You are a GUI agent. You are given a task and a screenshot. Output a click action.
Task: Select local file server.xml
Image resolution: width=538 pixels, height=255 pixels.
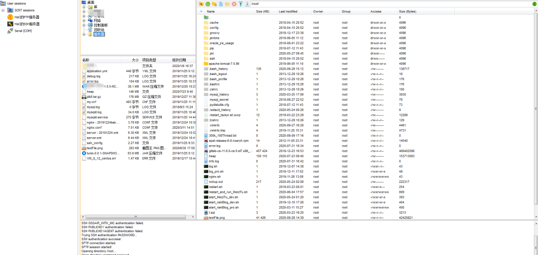tap(91, 138)
